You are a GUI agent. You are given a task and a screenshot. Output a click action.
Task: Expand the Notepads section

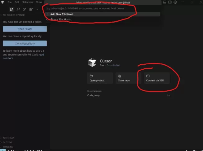[x=9, y=138]
